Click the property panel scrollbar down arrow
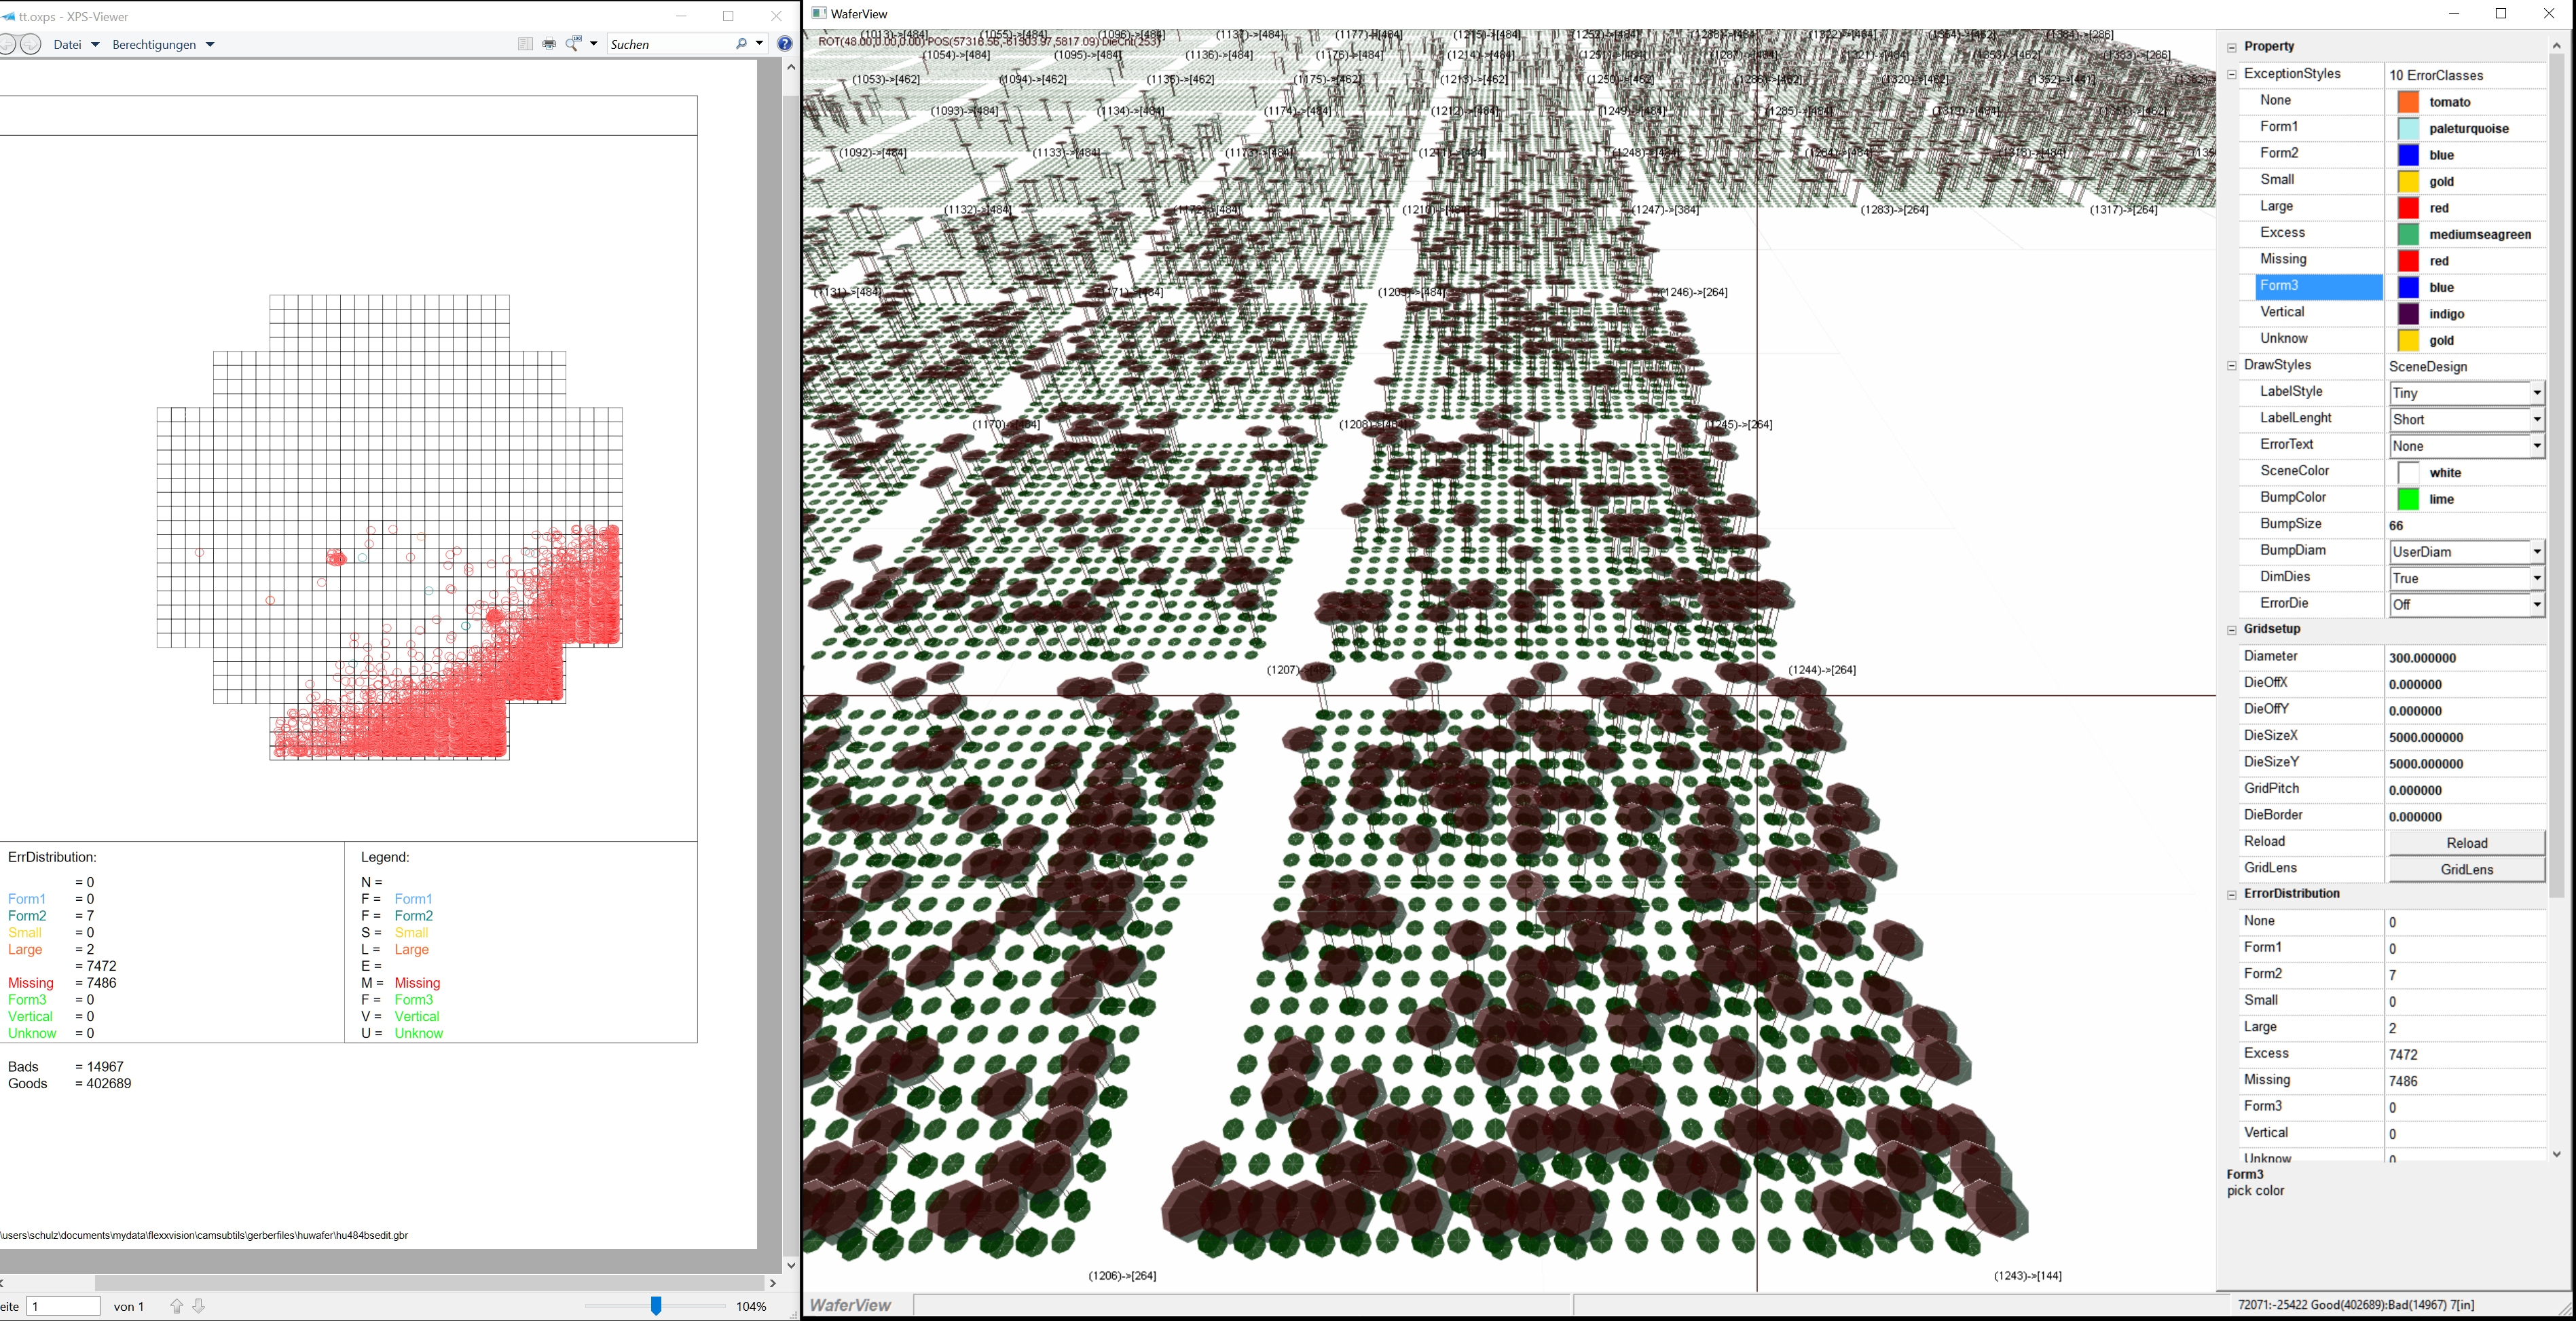This screenshot has height=1321, width=2576. pos(2557,1154)
